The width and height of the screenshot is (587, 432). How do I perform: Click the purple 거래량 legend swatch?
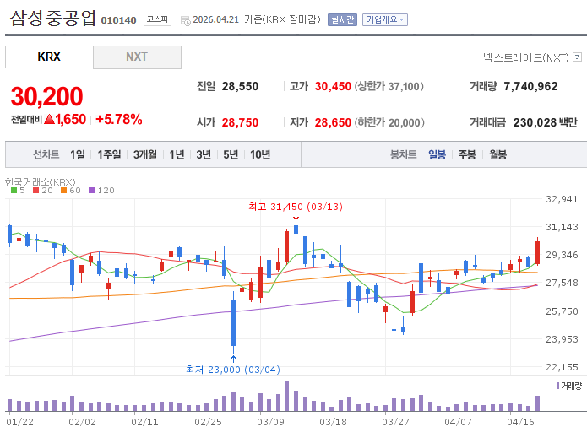557,386
